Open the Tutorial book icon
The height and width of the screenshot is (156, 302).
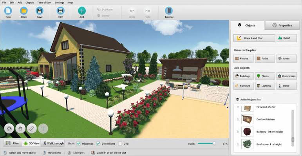pos(169,11)
